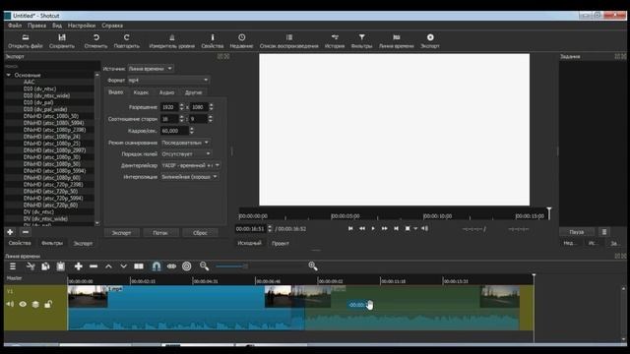Switch to the Аудио export tab

click(x=166, y=92)
